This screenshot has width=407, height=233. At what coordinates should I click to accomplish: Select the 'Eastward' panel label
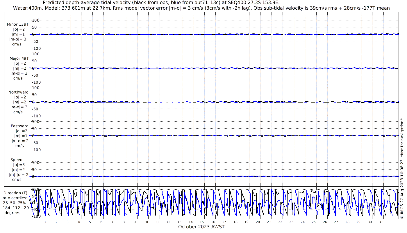19,126
